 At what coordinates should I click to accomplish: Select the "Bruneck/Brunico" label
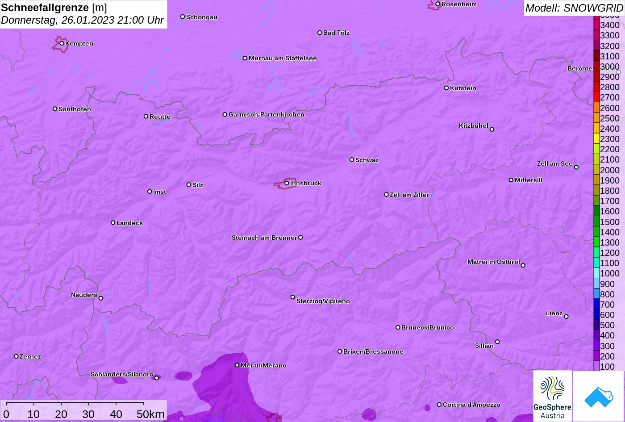pos(428,328)
